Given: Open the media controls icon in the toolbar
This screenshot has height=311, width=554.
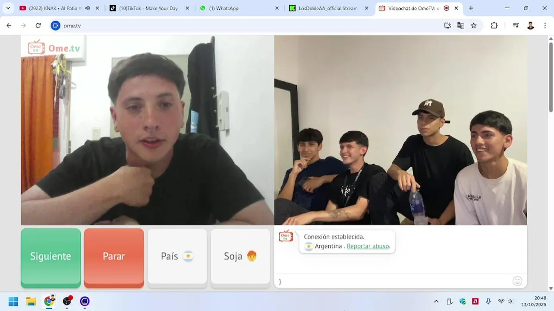Looking at the screenshot, I should coord(516,25).
